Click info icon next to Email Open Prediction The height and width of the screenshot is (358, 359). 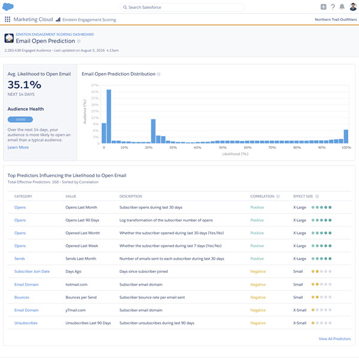click(79, 41)
